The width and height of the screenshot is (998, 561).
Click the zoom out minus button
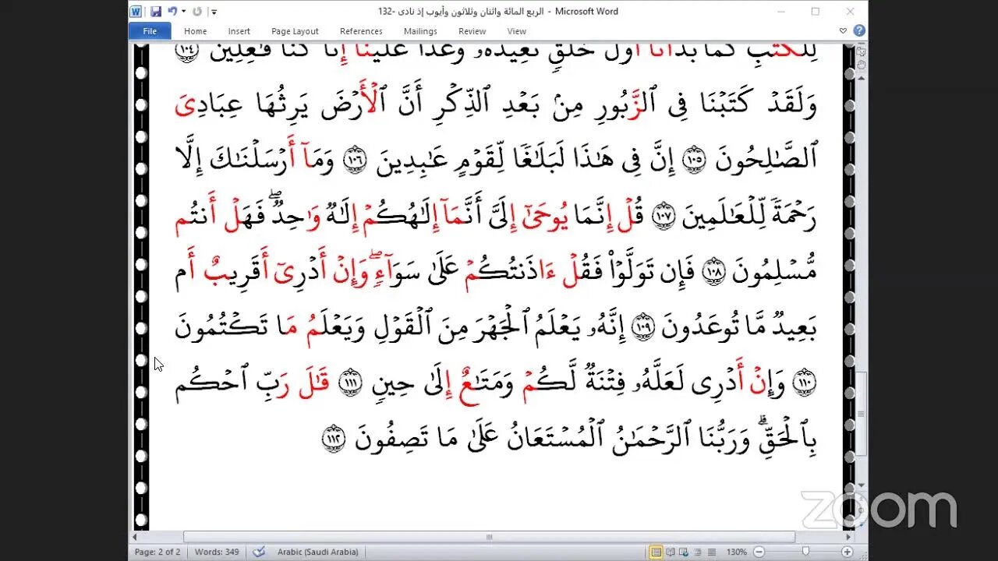coord(759,552)
